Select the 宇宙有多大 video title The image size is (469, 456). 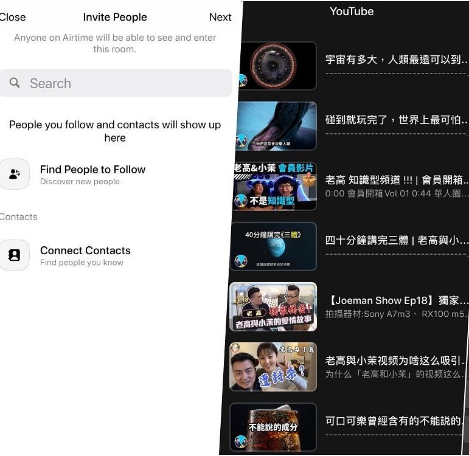click(397, 60)
